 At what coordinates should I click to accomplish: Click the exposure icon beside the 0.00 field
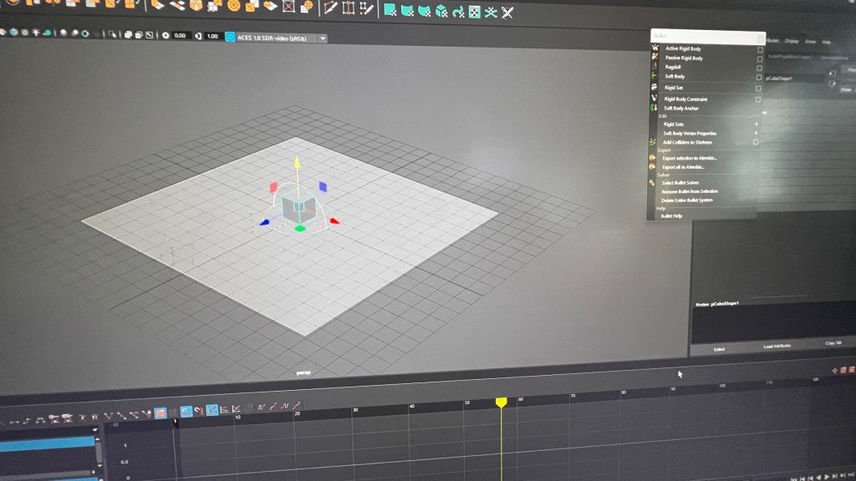(166, 35)
